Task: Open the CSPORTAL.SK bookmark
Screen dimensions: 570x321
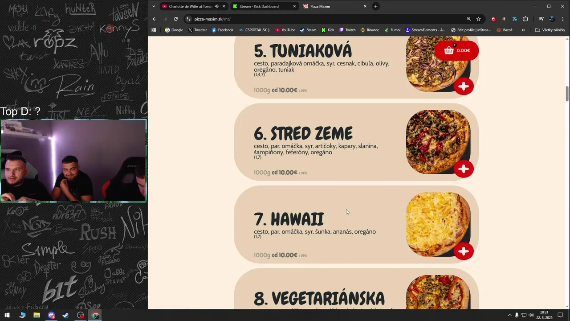Action: (254, 30)
